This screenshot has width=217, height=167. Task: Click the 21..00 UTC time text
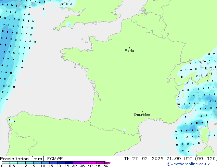point(179,159)
